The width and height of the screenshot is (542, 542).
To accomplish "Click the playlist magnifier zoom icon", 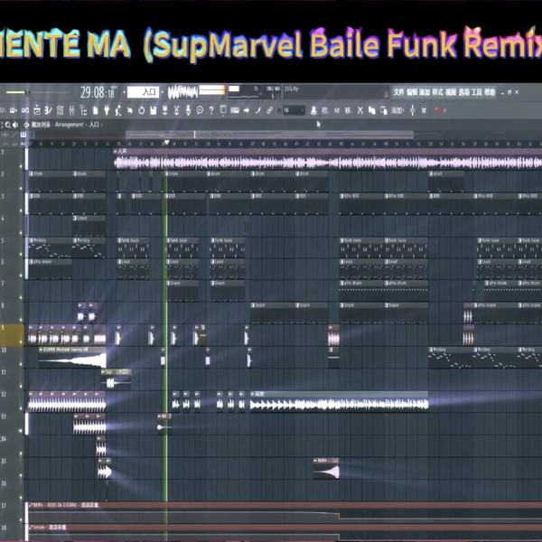I will click(7, 125).
